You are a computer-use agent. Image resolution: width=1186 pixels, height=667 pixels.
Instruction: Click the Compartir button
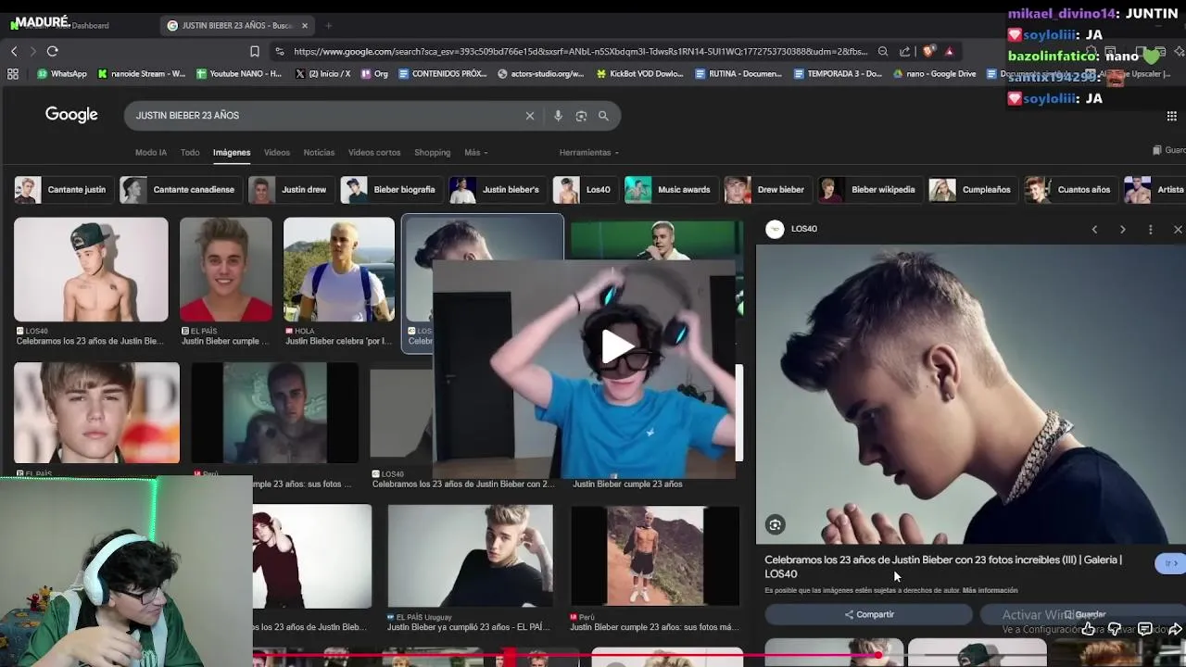[x=868, y=614]
